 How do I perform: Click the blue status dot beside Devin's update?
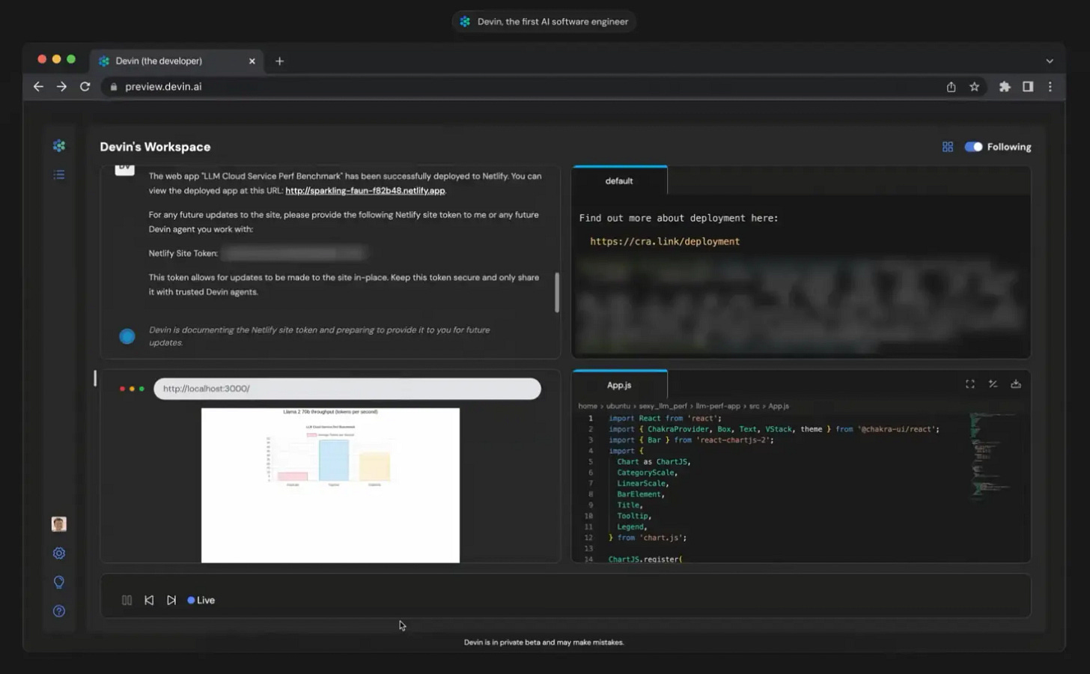[x=127, y=336]
